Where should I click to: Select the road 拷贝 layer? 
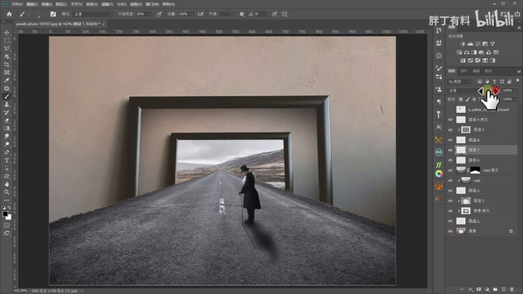tap(490, 170)
